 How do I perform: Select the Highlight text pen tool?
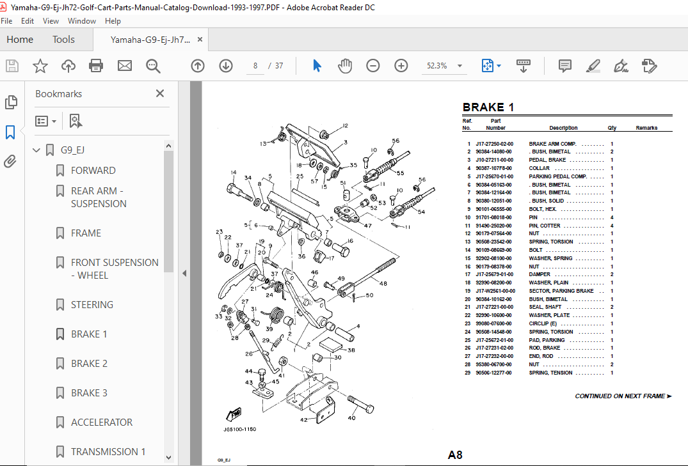coord(593,66)
